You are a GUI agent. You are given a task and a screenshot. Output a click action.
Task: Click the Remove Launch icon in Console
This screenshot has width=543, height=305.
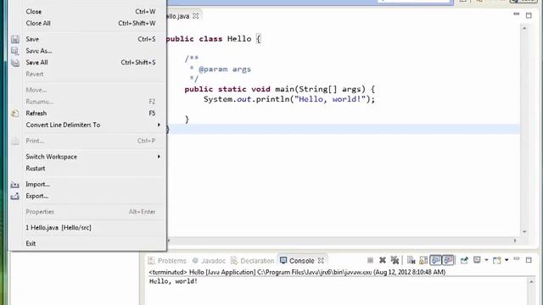click(383, 260)
